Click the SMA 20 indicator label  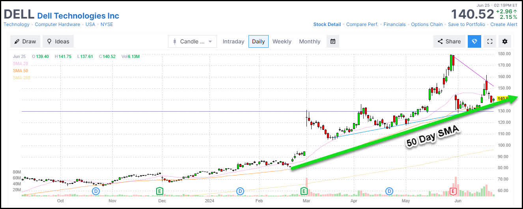click(20, 63)
